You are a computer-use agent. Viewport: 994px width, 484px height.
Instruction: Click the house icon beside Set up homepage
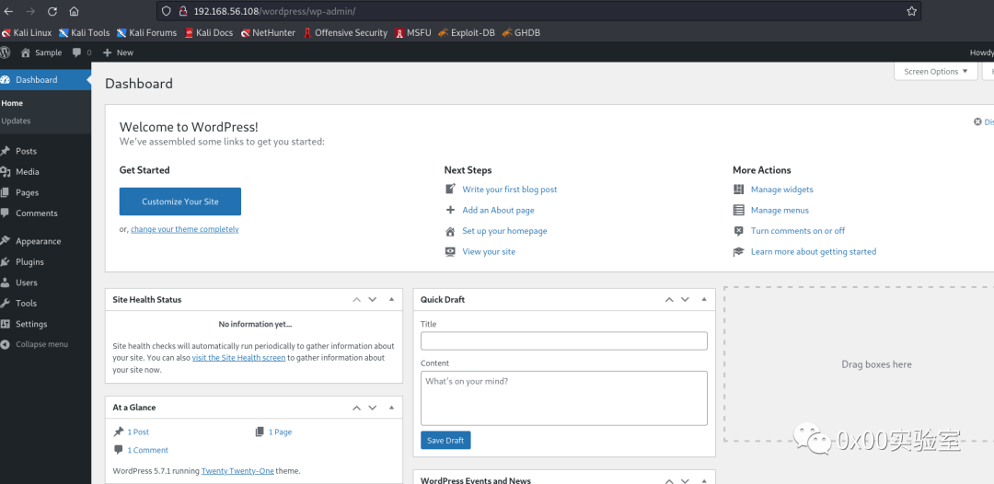pos(451,231)
